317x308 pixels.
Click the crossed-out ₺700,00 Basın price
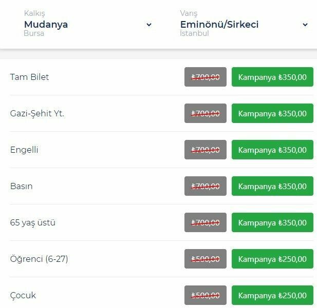point(206,187)
